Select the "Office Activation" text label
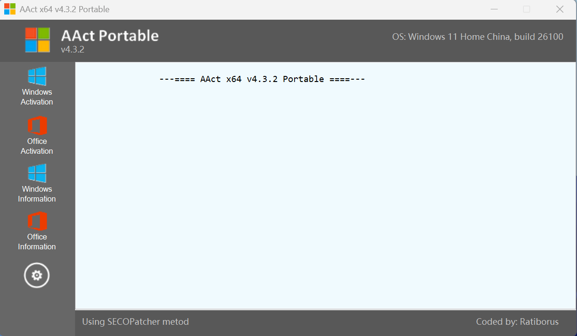This screenshot has height=336, width=577. coord(37,146)
